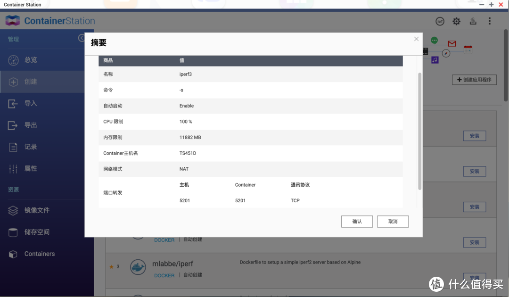The width and height of the screenshot is (509, 297).
Task: Open Container Station settings gear
Action: [x=456, y=21]
